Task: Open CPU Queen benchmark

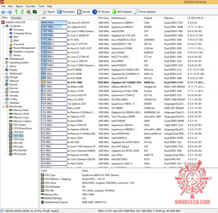Action: (x=20, y=125)
